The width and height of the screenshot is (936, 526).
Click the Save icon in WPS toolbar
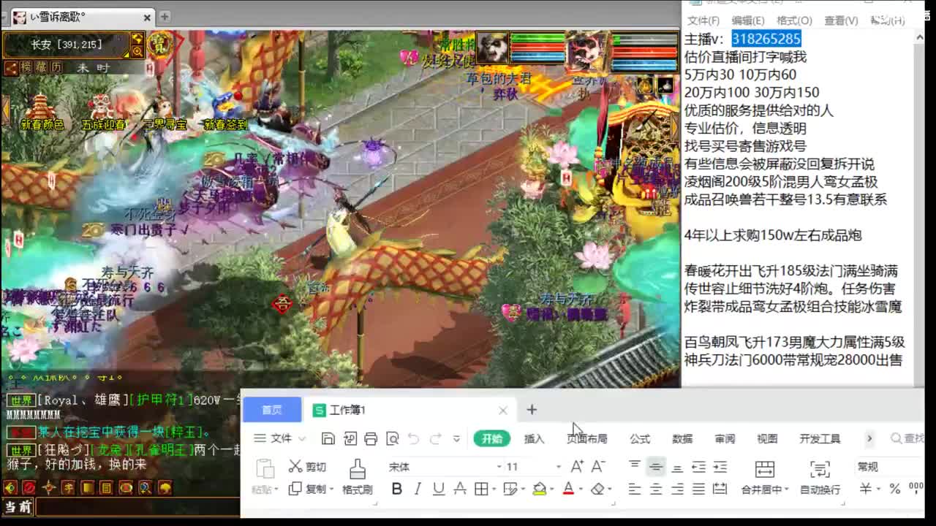point(328,438)
